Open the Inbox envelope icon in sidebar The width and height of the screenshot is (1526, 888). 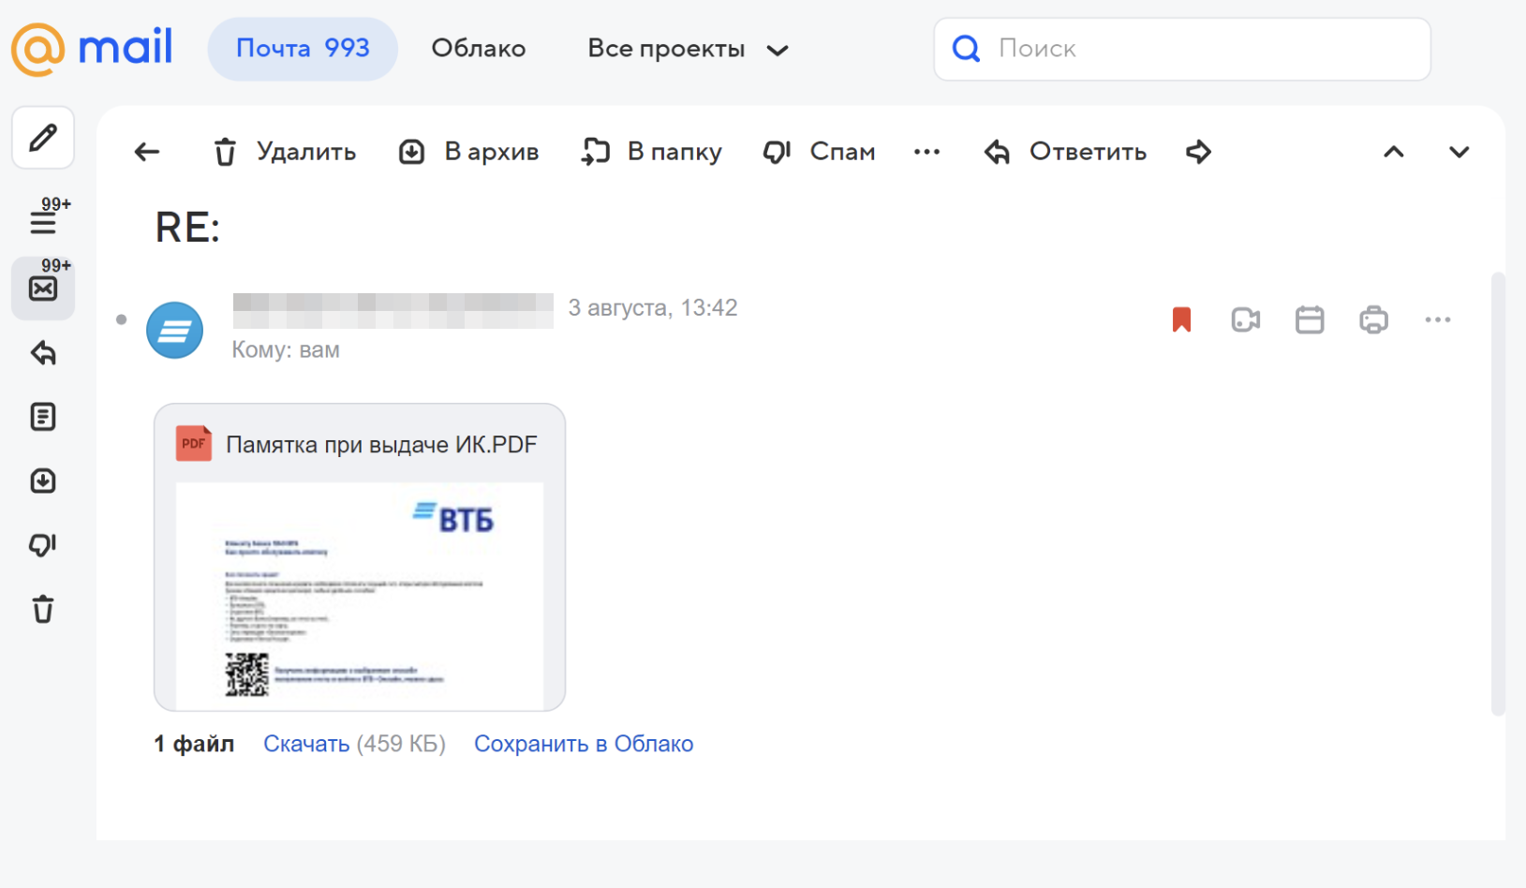pos(43,288)
